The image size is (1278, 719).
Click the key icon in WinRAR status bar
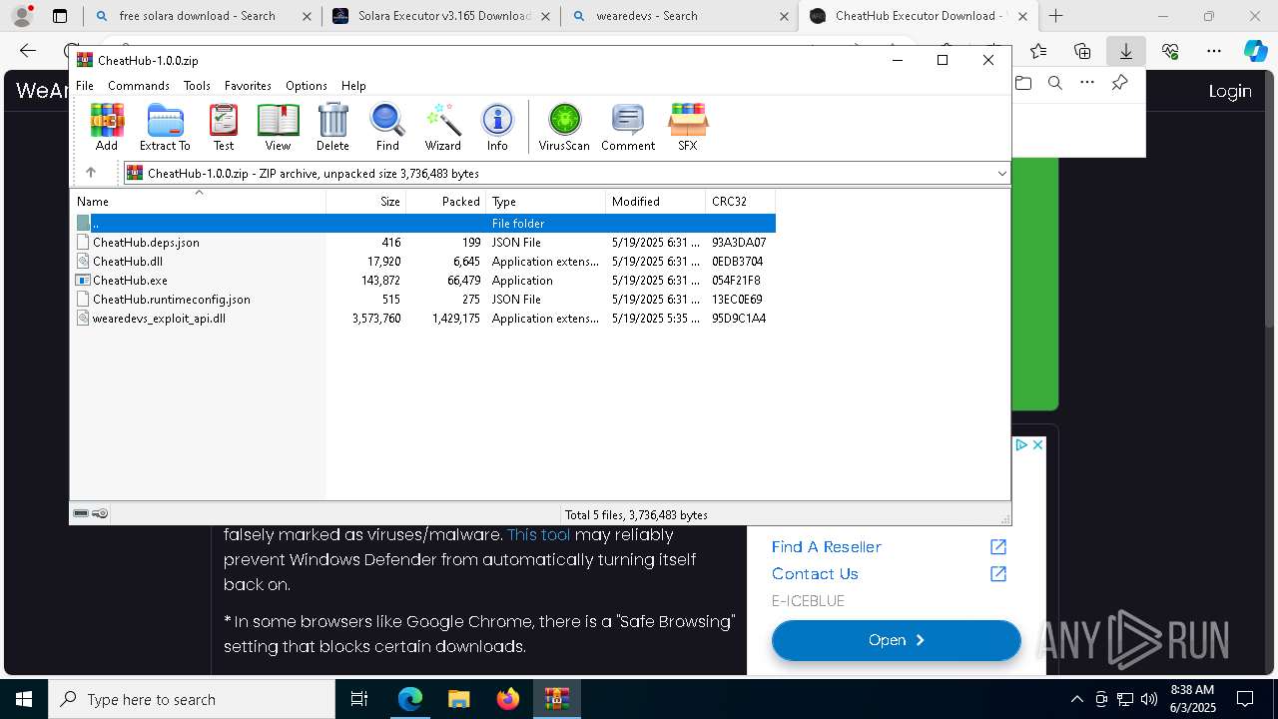[100, 514]
